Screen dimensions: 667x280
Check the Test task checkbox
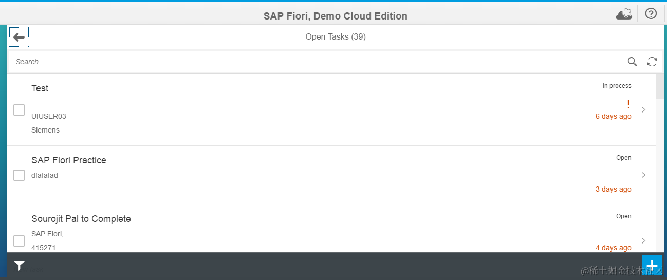[x=19, y=110]
